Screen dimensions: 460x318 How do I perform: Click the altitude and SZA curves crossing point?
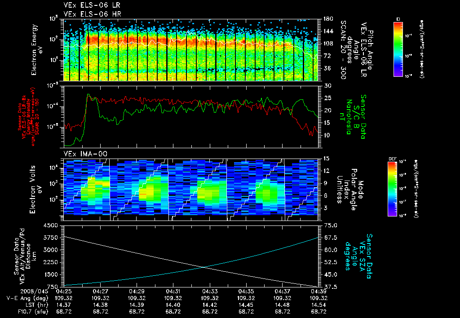click(x=203, y=267)
